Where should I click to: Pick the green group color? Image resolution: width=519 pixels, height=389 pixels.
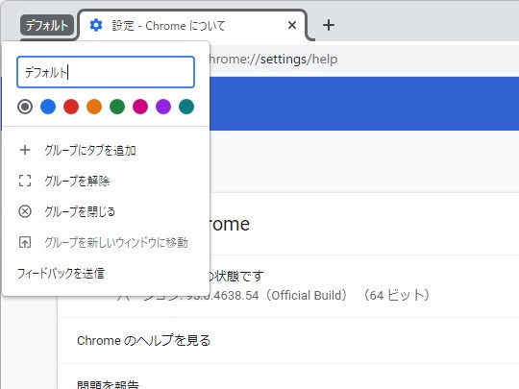tap(117, 107)
